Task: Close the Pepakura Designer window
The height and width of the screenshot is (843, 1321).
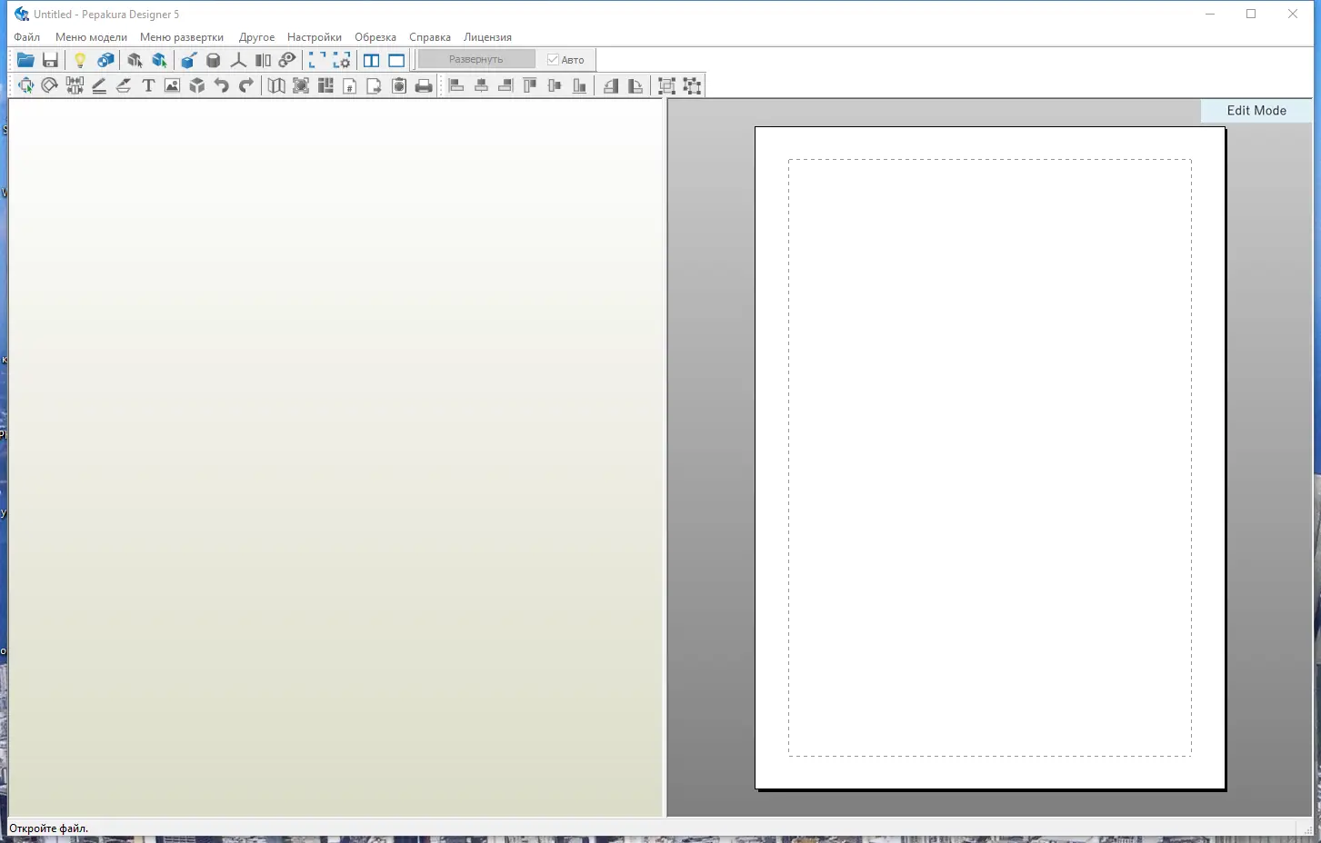Action: [1293, 15]
